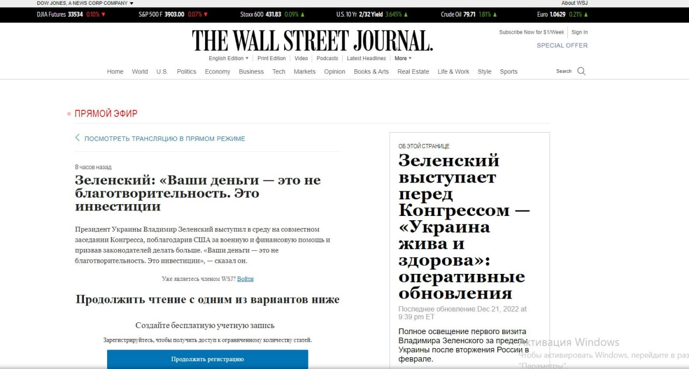
Task: Click the Podcasts link
Action: (x=327, y=58)
